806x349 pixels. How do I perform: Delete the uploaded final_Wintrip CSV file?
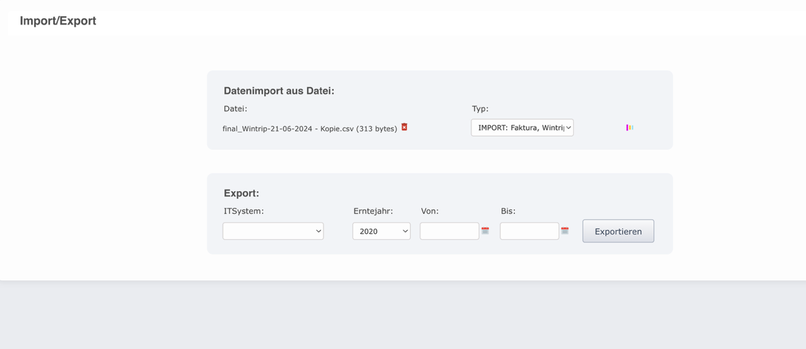pyautogui.click(x=404, y=127)
